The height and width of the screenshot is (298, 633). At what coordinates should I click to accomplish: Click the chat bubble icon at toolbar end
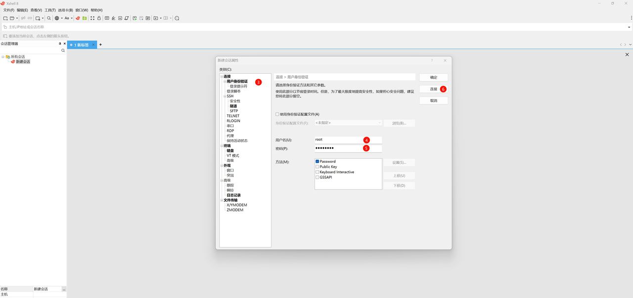click(177, 18)
